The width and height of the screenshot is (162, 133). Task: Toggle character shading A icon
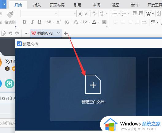coord(104,22)
